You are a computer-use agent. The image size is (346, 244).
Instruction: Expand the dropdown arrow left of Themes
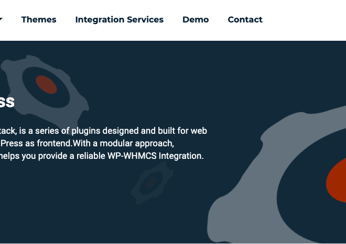(x=1, y=19)
